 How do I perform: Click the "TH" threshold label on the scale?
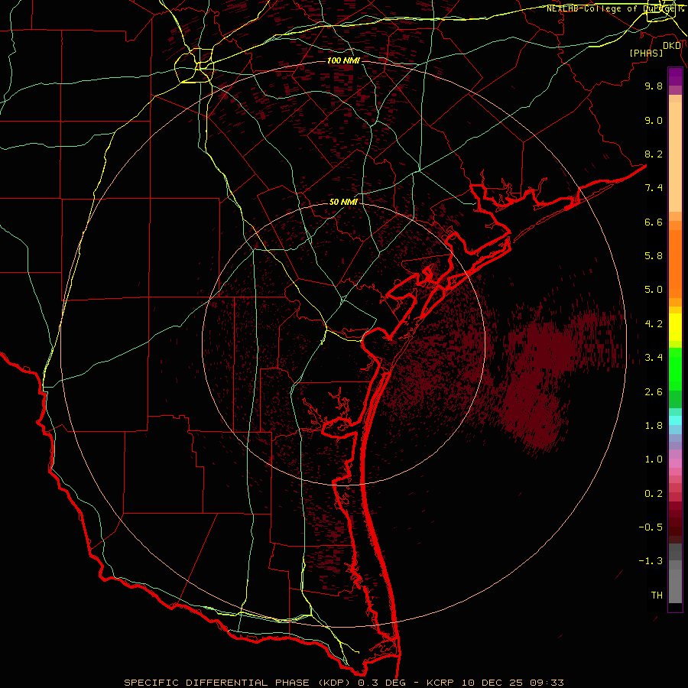(657, 596)
